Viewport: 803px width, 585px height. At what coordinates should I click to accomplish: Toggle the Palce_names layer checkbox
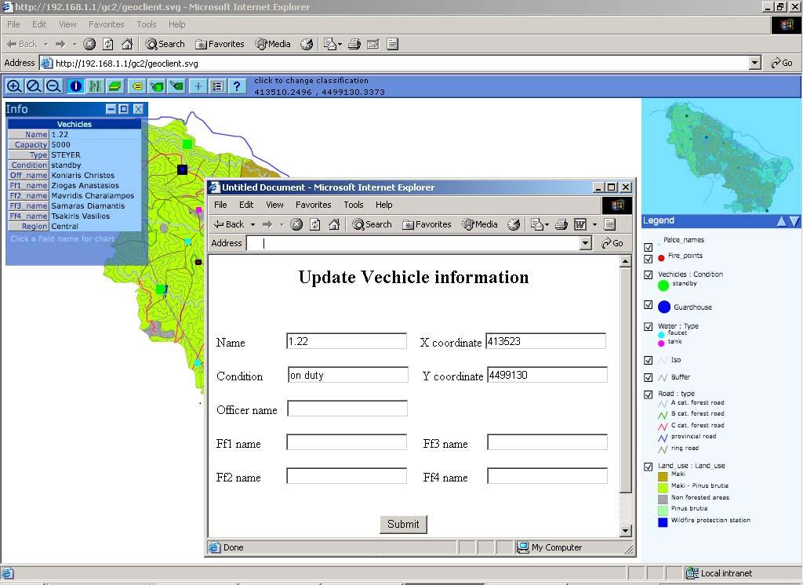click(648, 248)
